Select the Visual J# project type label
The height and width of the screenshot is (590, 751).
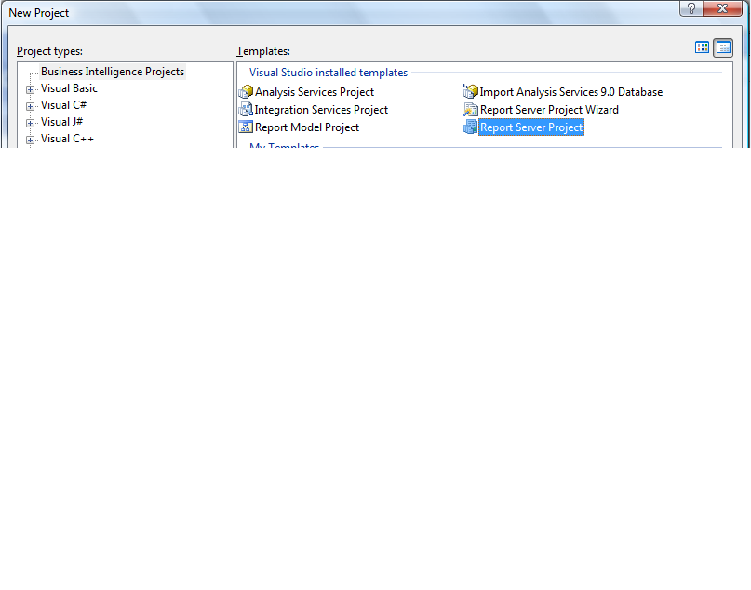pyautogui.click(x=61, y=122)
